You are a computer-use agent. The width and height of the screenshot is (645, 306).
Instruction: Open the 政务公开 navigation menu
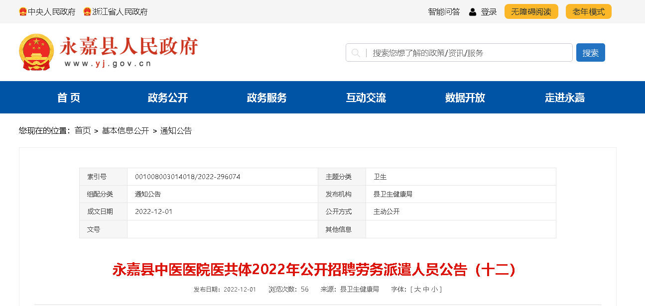pyautogui.click(x=168, y=98)
